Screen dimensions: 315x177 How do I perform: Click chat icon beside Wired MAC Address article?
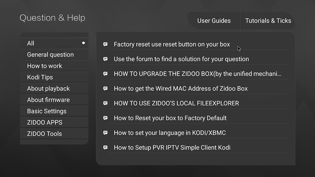(105, 88)
